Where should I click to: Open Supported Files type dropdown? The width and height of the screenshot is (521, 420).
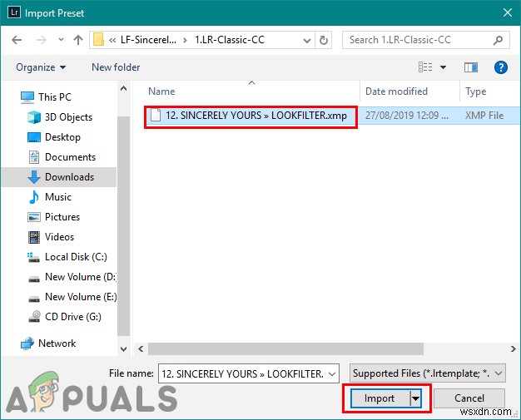click(428, 373)
